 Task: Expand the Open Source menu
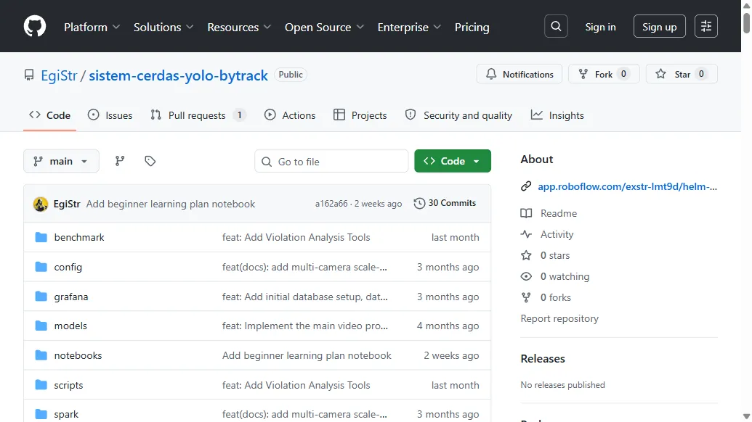[x=324, y=28]
